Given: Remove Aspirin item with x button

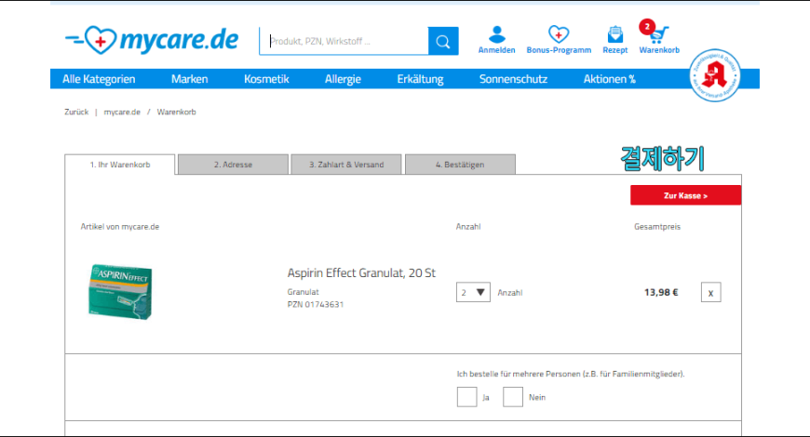Looking at the screenshot, I should (710, 293).
